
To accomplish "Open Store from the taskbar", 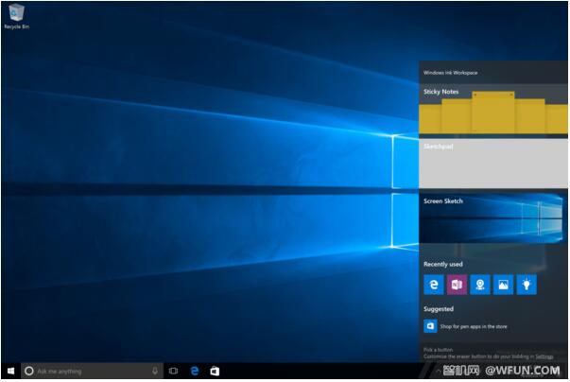I will click(216, 372).
